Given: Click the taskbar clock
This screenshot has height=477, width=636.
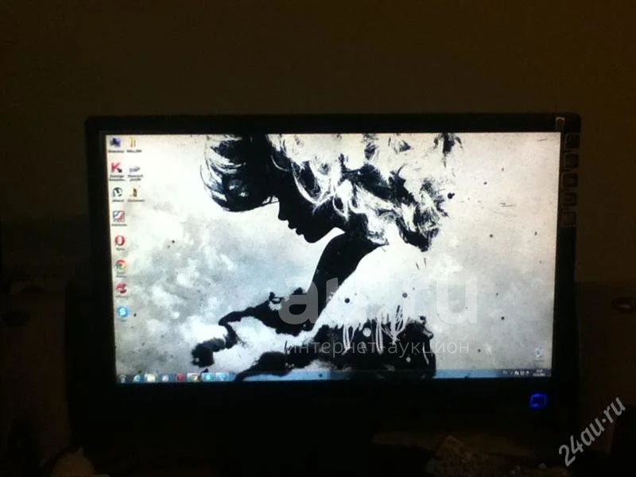Looking at the screenshot, I should [x=538, y=372].
